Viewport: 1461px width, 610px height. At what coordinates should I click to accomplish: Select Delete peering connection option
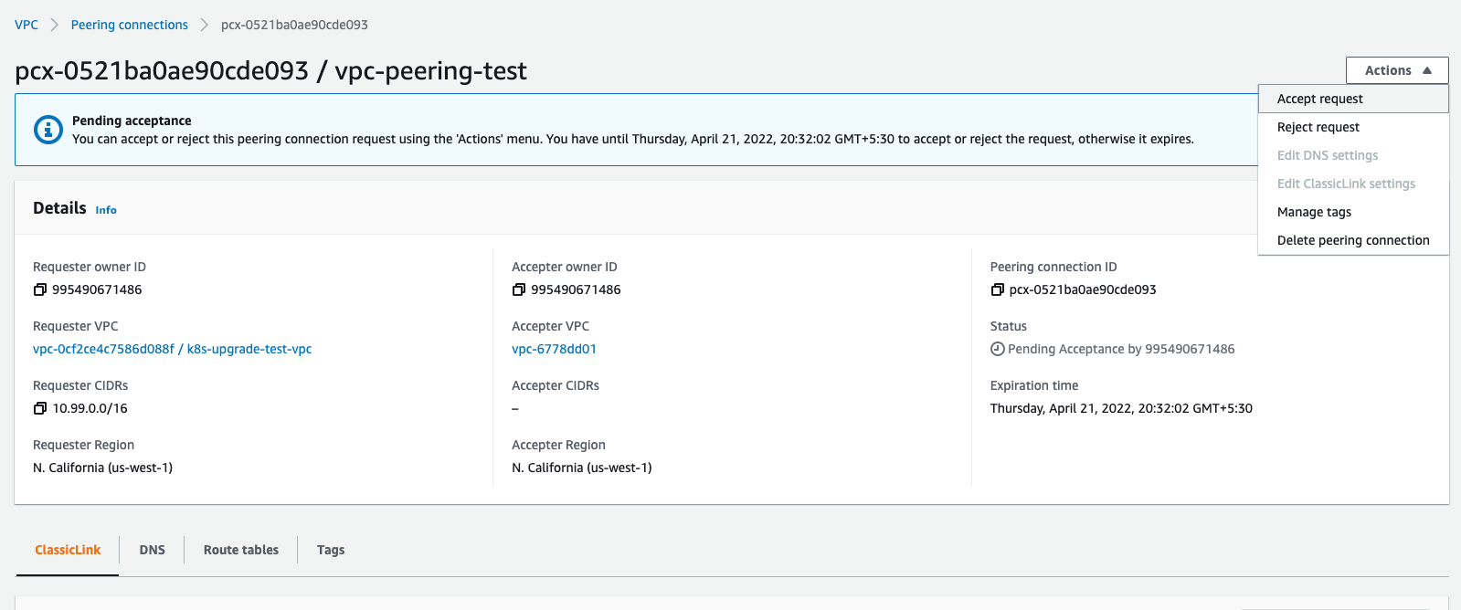click(x=1352, y=240)
